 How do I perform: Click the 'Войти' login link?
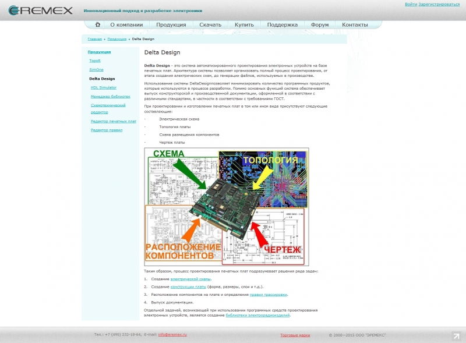tap(411, 5)
